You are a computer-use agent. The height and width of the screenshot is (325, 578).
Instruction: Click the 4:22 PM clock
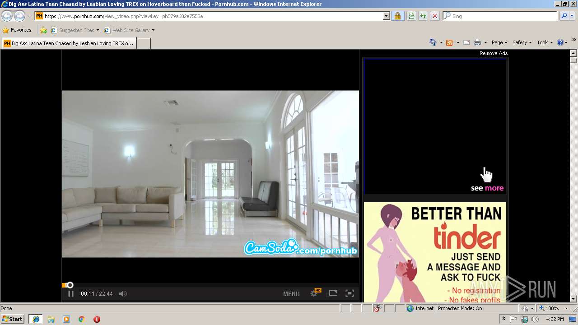[x=555, y=319]
